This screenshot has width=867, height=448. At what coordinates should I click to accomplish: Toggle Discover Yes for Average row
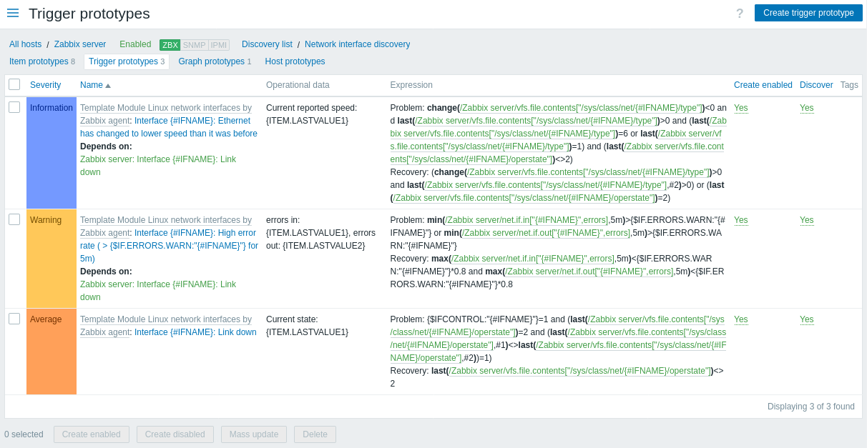click(807, 319)
